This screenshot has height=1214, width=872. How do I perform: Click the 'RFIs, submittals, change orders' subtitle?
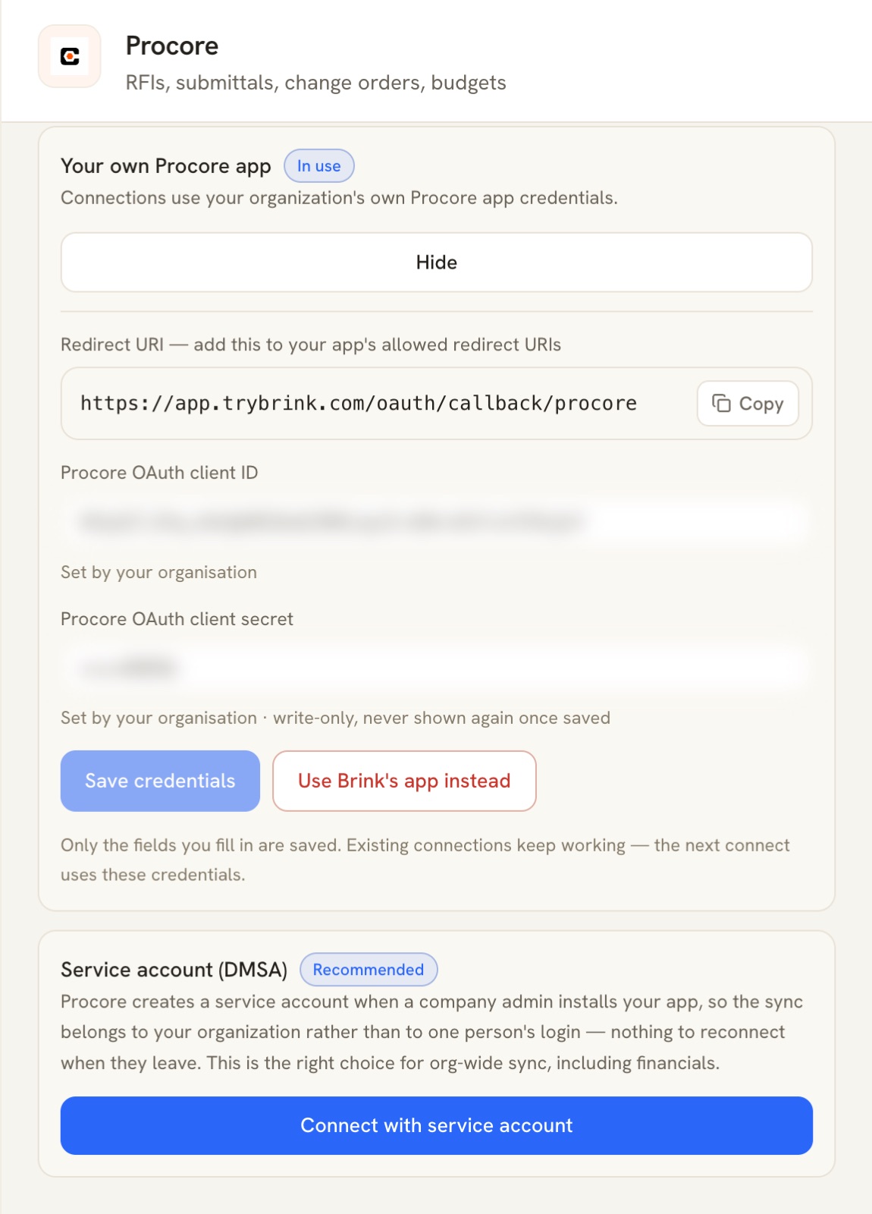pyautogui.click(x=315, y=83)
